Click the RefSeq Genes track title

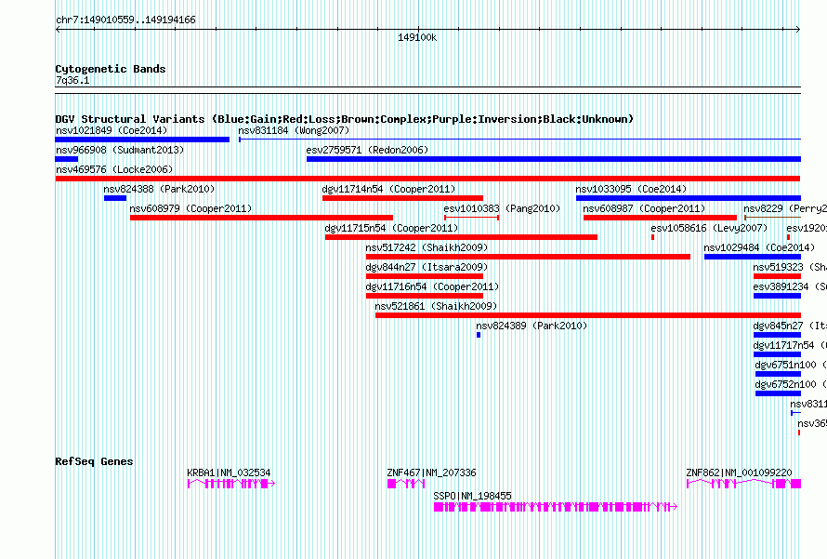pyautogui.click(x=94, y=461)
